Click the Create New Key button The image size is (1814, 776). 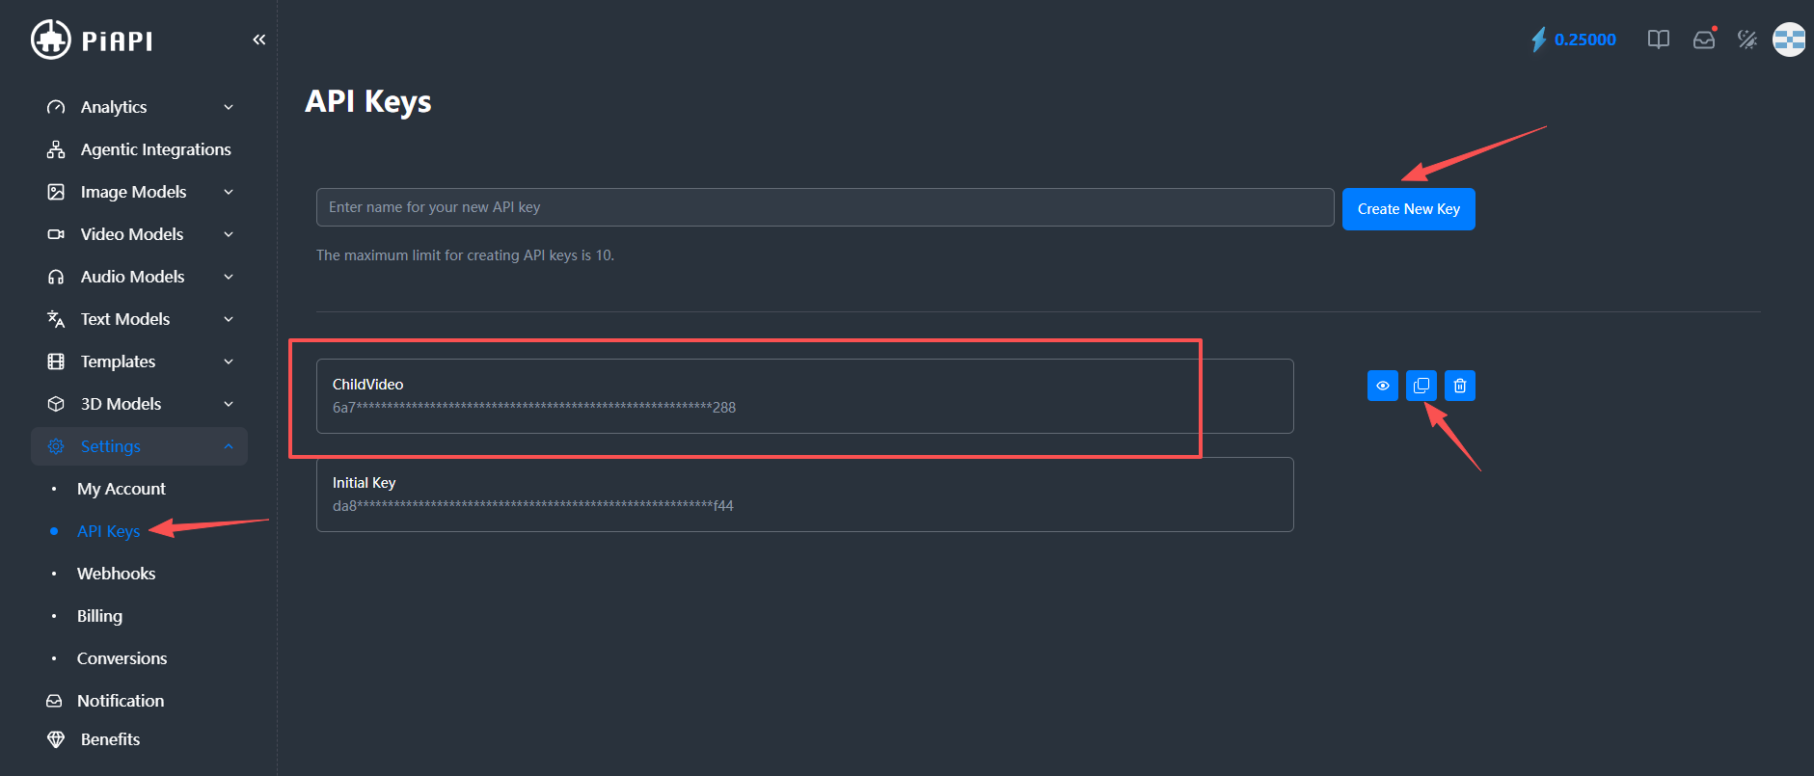click(1408, 209)
